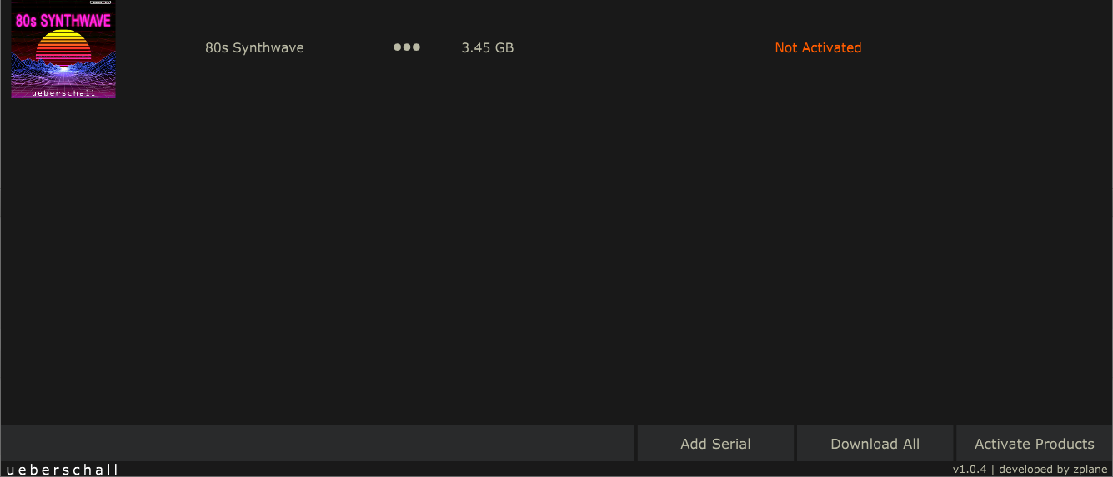Click the 3.45 GB size label

(x=487, y=47)
